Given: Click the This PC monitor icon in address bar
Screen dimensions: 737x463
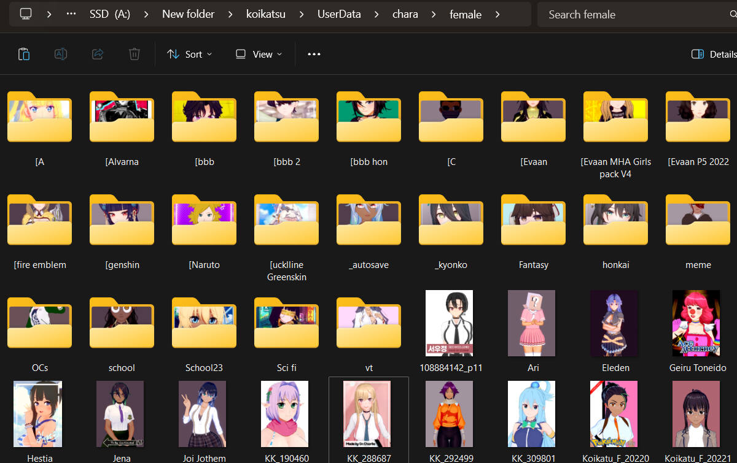Looking at the screenshot, I should [26, 13].
